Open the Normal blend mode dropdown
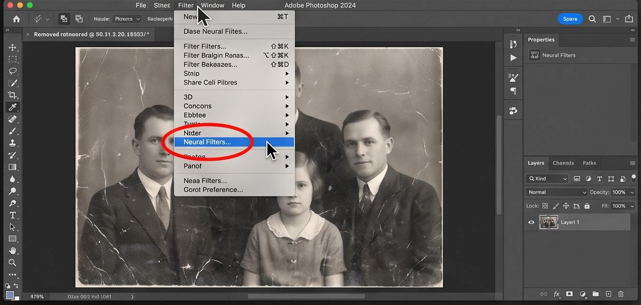641x305 pixels. click(x=557, y=192)
